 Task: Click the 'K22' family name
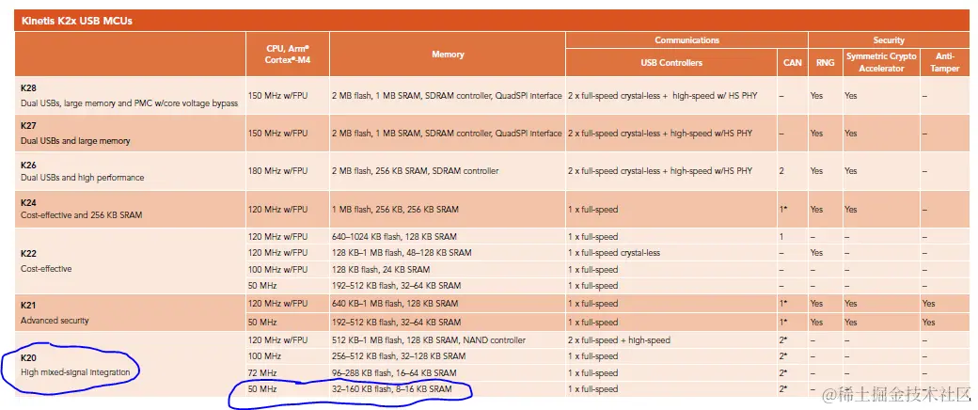coord(29,255)
